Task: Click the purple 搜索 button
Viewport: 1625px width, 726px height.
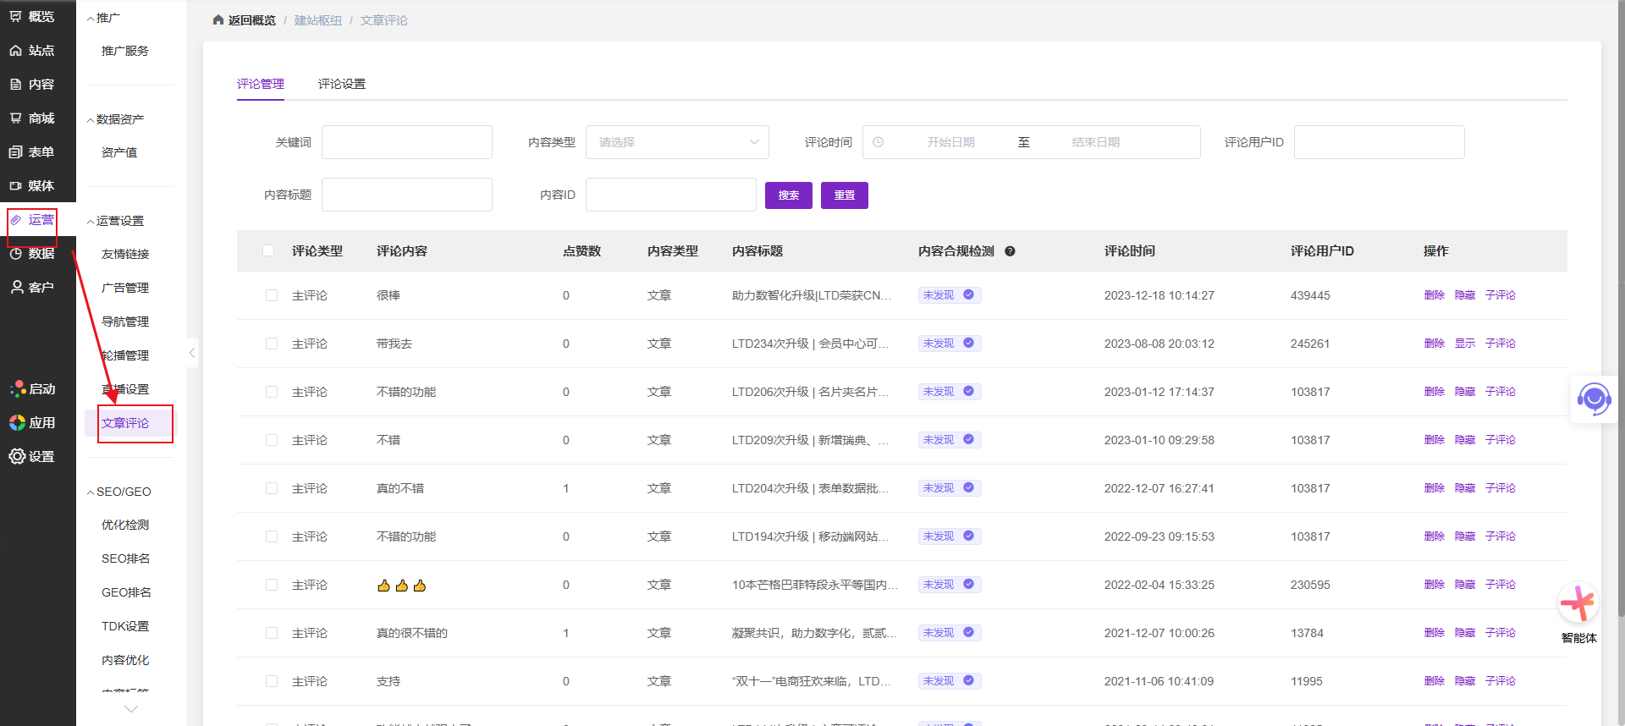Action: point(788,195)
